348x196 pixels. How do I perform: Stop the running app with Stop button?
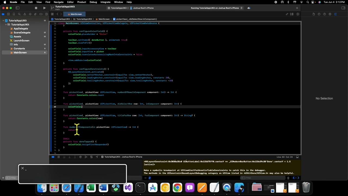coord(36,8)
